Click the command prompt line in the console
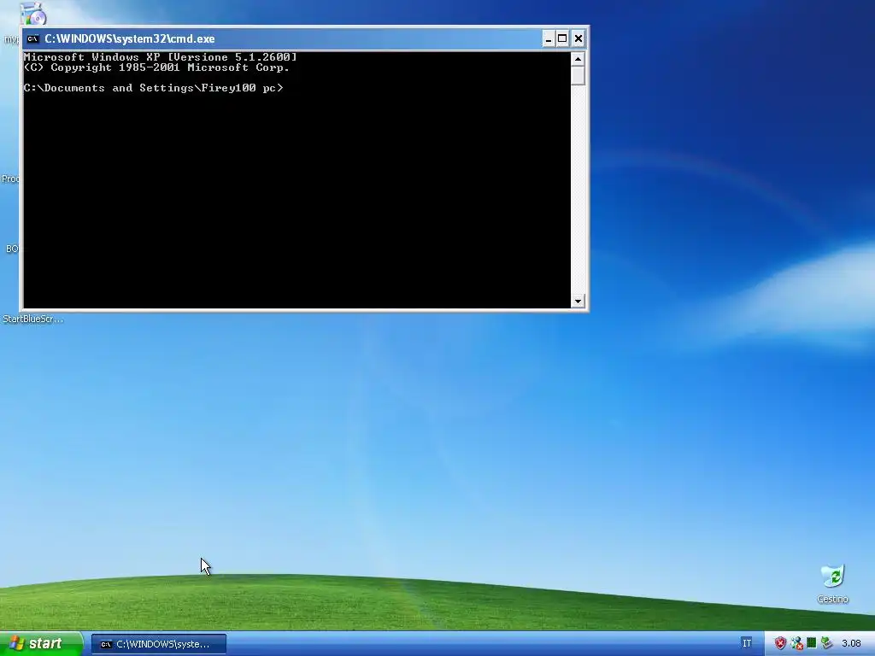Viewport: 875px width, 656px height. [x=154, y=88]
